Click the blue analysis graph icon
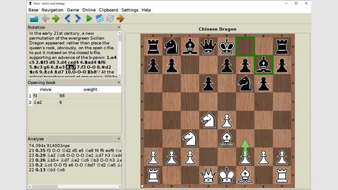The width and height of the screenshot is (338, 190). click(x=100, y=19)
